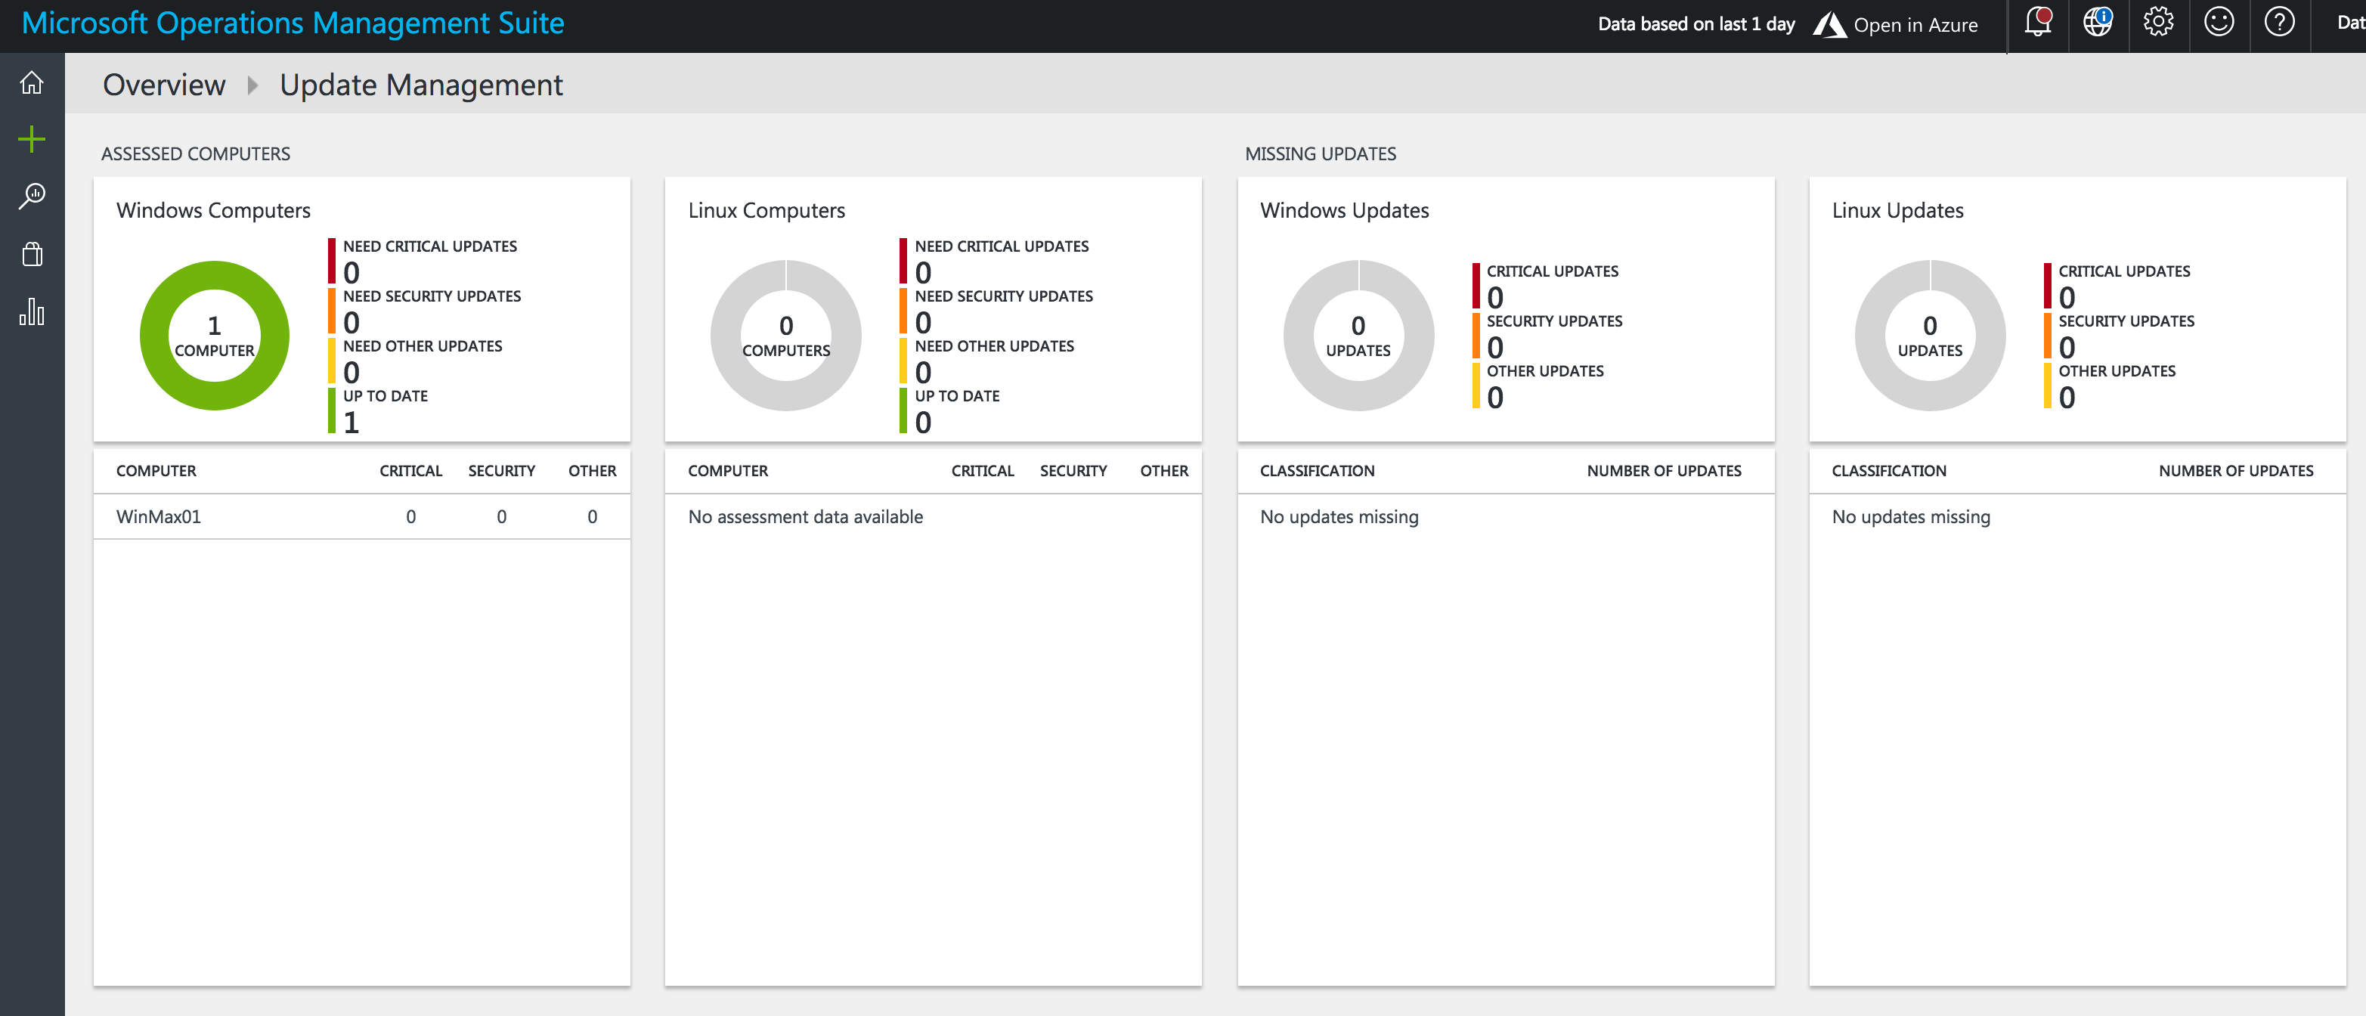Click Windows UP TO DATE count
The height and width of the screenshot is (1016, 2366).
pyautogui.click(x=351, y=423)
